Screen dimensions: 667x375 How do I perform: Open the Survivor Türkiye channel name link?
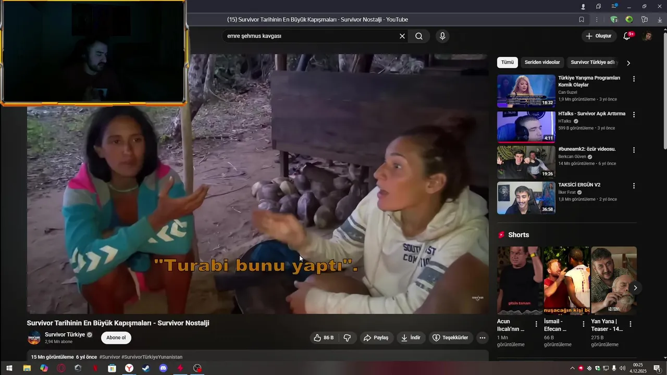click(x=65, y=334)
